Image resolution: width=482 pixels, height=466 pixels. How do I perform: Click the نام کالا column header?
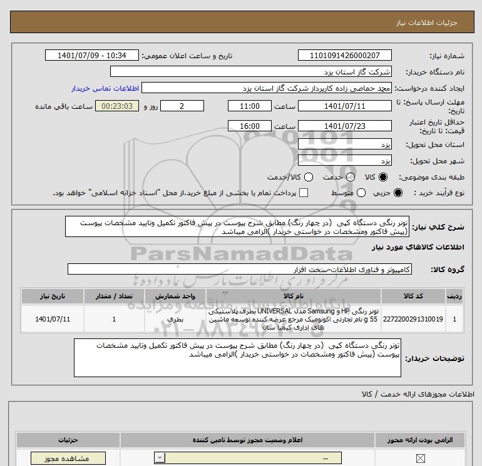294,296
